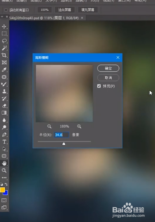This screenshot has height=222, width=155.
Task: Reset to default foreground and background colors
Action: coord(1,184)
